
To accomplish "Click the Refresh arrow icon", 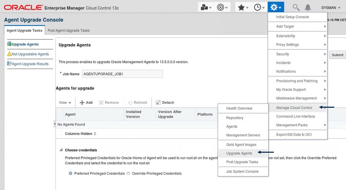I will click(x=130, y=103).
